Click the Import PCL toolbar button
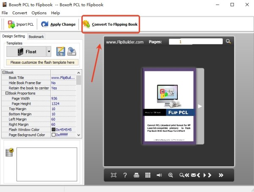The height and width of the screenshot is (192, 254). point(21,24)
